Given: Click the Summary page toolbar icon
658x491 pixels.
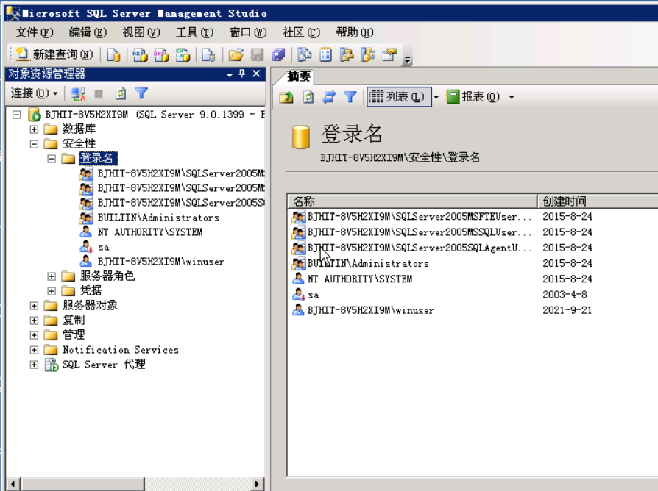Looking at the screenshot, I should (x=326, y=55).
